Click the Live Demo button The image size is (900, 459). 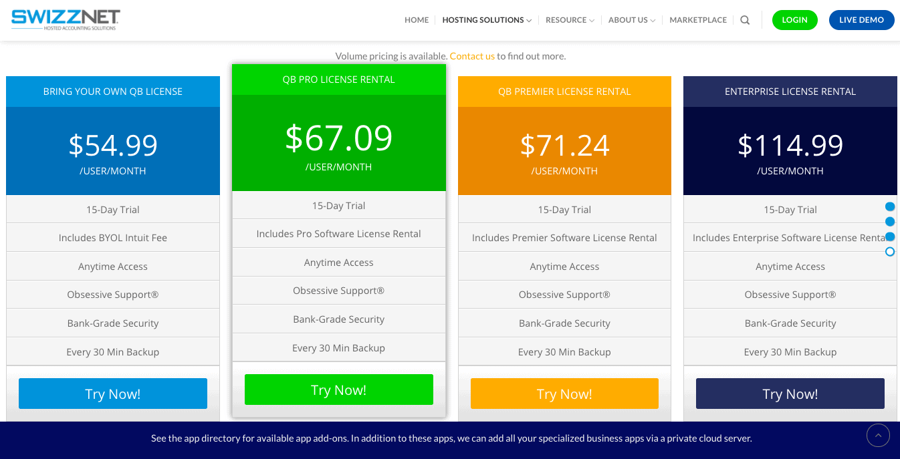pos(862,20)
